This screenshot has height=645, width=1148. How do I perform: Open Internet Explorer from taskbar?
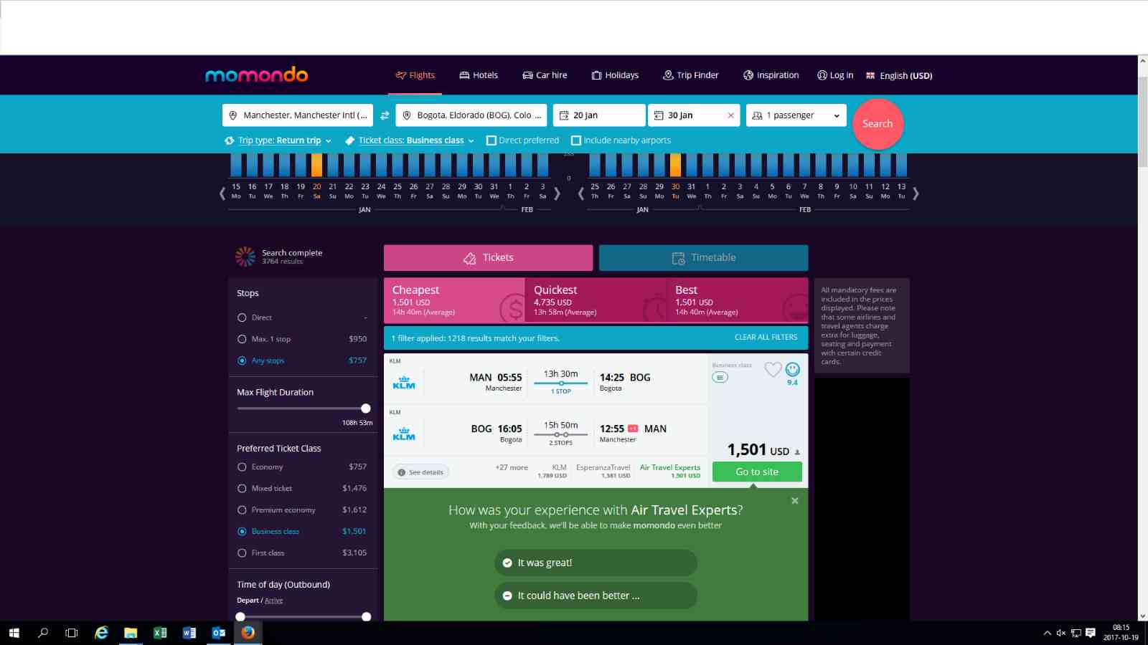click(101, 633)
